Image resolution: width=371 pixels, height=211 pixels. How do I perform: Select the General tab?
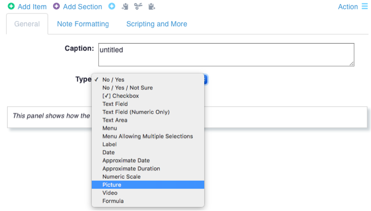(27, 24)
